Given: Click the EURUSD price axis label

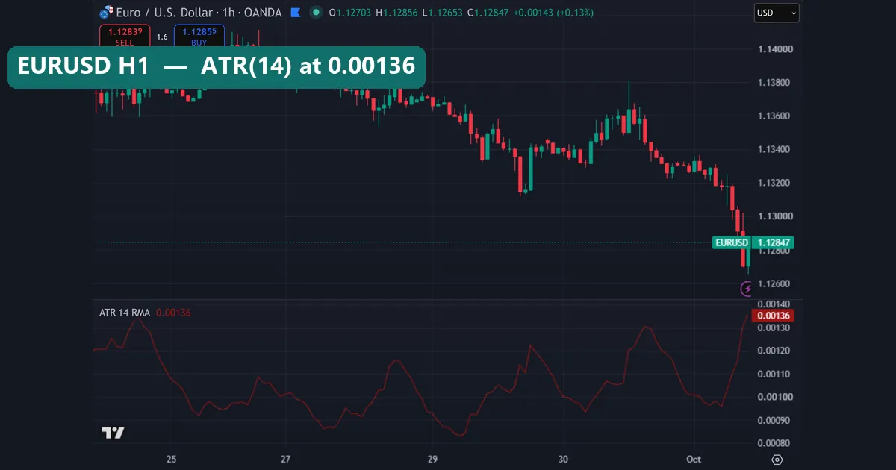Looking at the screenshot, I should click(731, 242).
